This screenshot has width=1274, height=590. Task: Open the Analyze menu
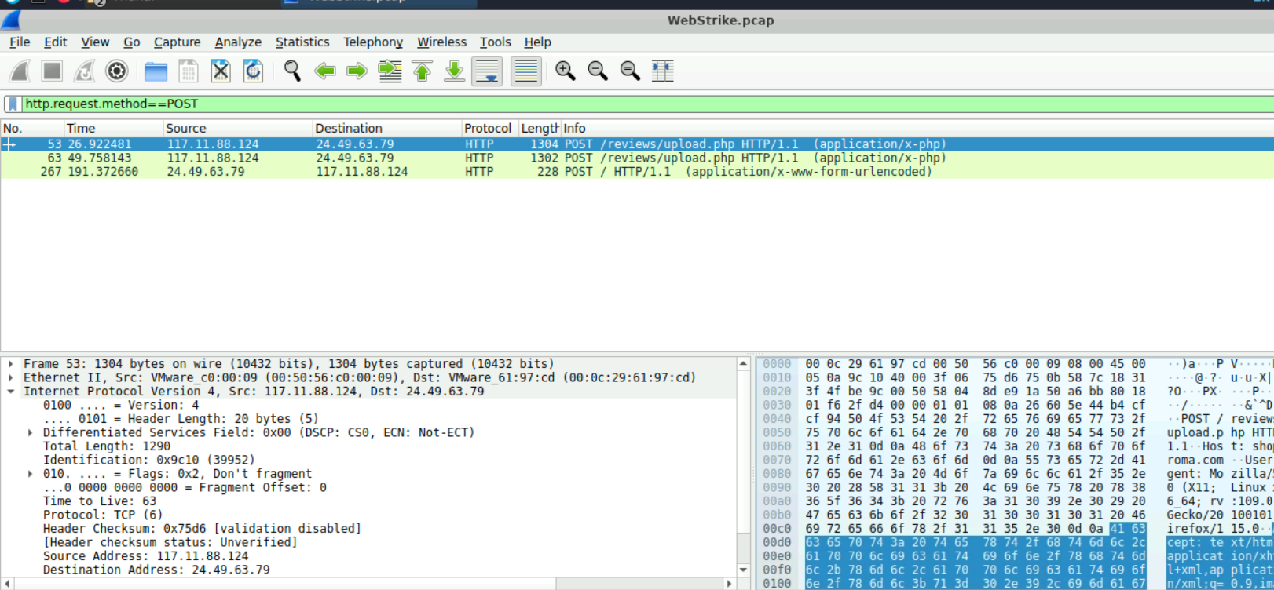click(238, 42)
